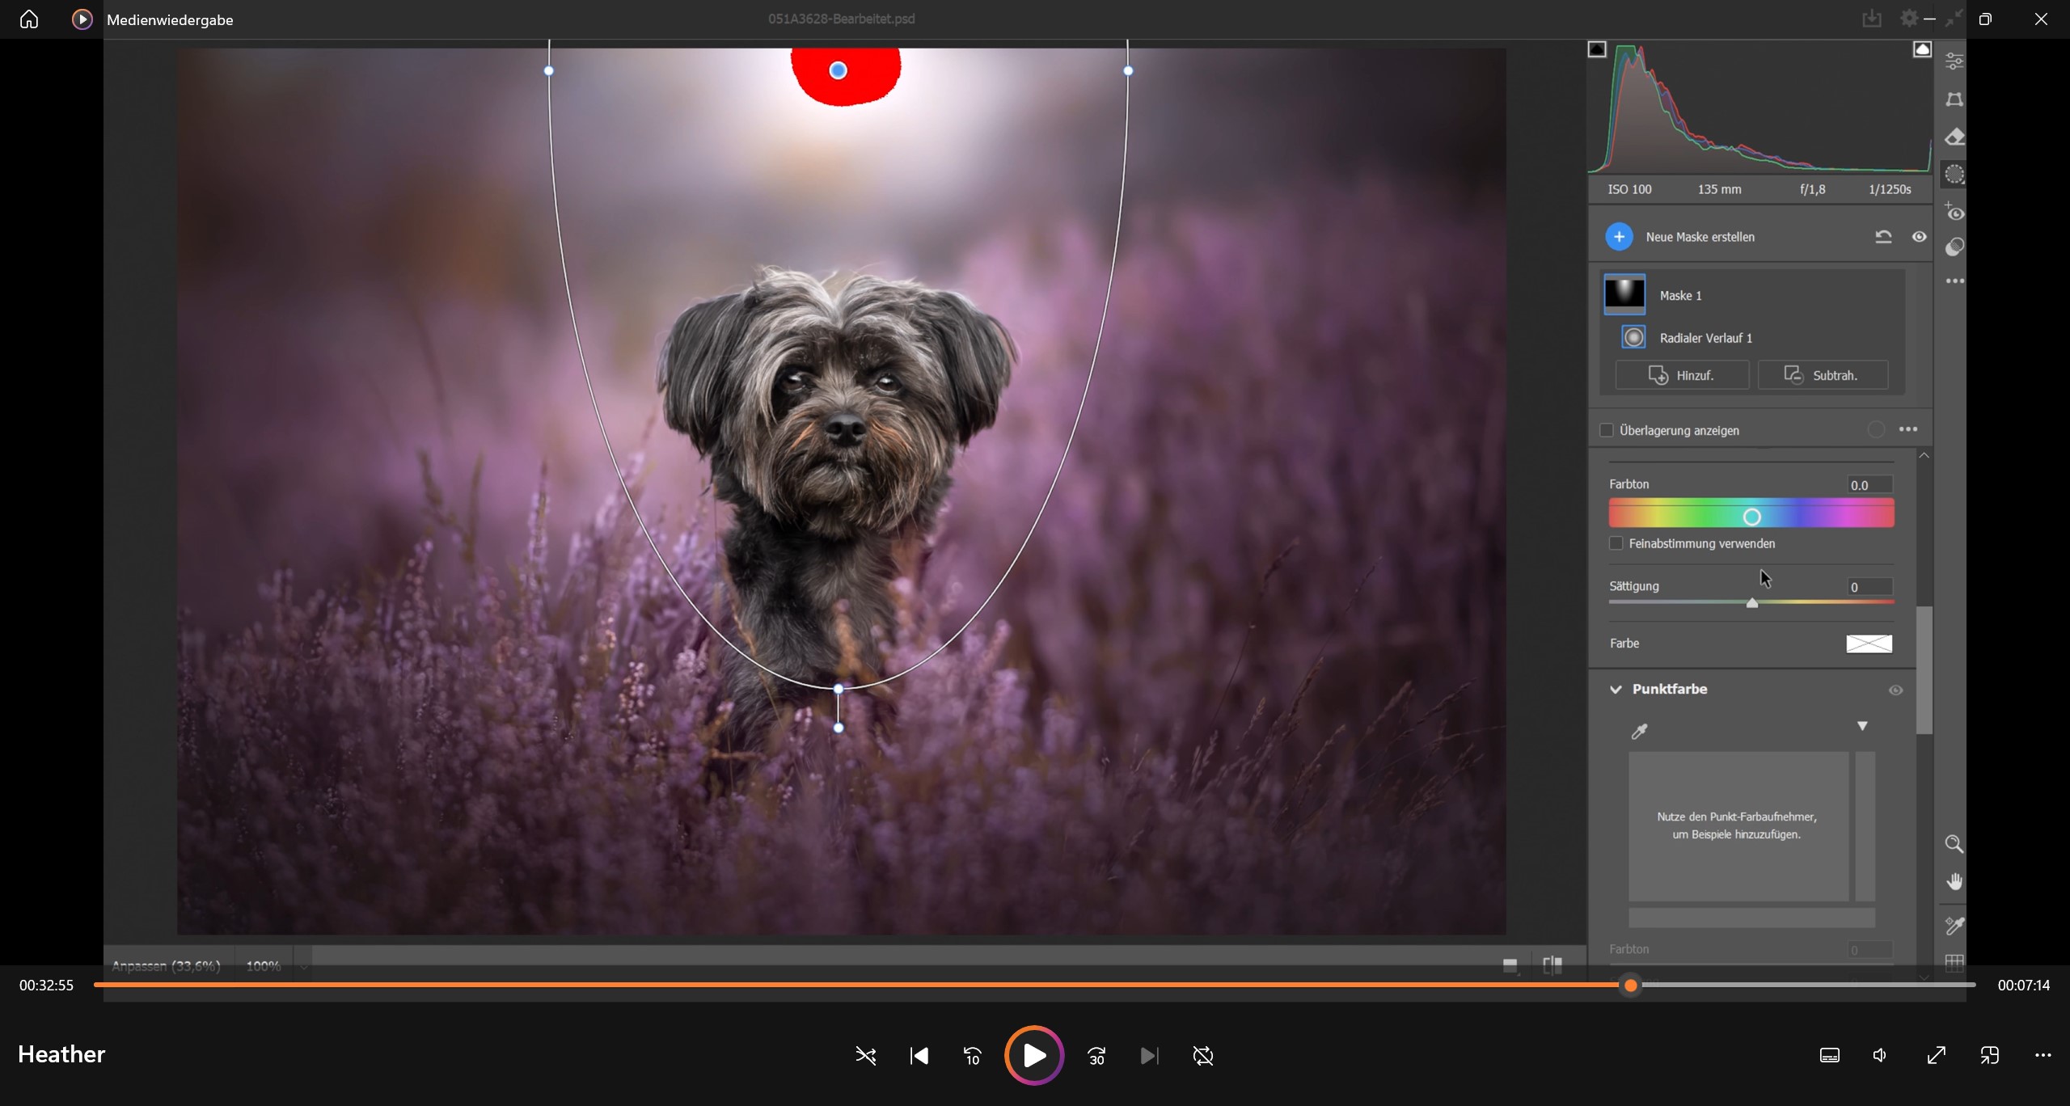
Task: Select the hand pan tool
Action: 1954,881
